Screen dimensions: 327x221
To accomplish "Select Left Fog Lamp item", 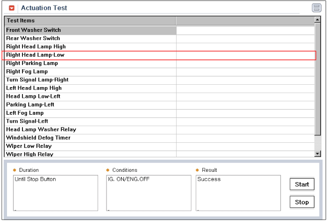I will [160, 113].
